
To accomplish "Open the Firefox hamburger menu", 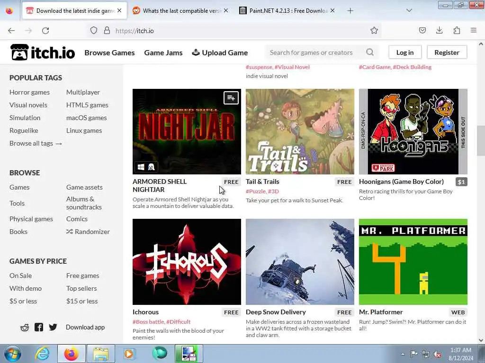I will click(x=474, y=31).
